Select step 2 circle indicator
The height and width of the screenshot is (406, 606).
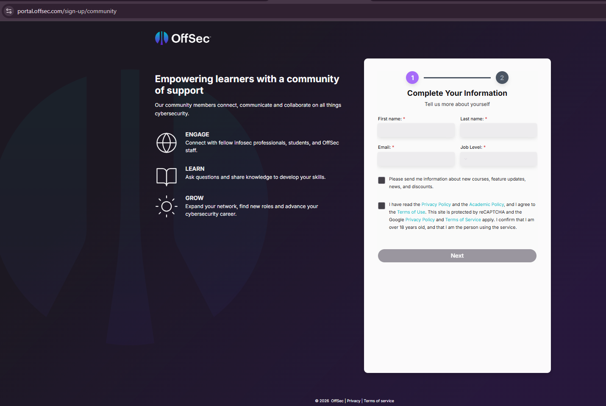502,78
